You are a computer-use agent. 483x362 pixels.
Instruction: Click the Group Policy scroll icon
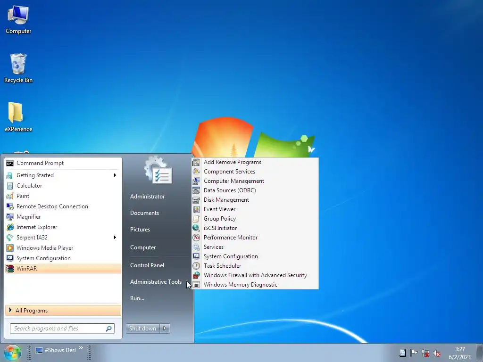tap(196, 219)
